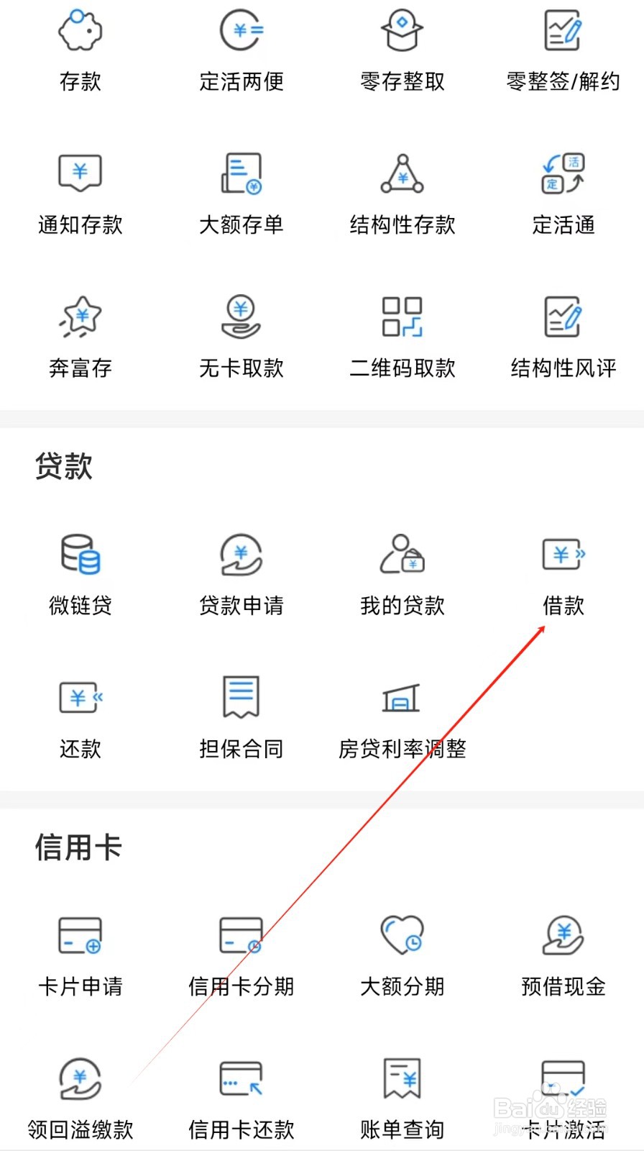Open 贷款申请 loan application icon
Viewport: 644px width, 1151px height.
click(241, 554)
